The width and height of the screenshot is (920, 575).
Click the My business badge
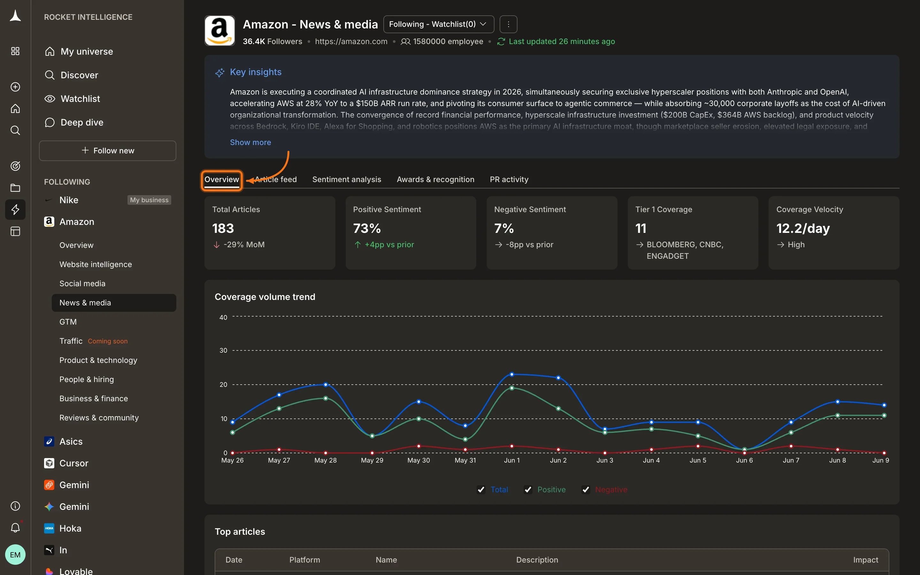coord(149,200)
